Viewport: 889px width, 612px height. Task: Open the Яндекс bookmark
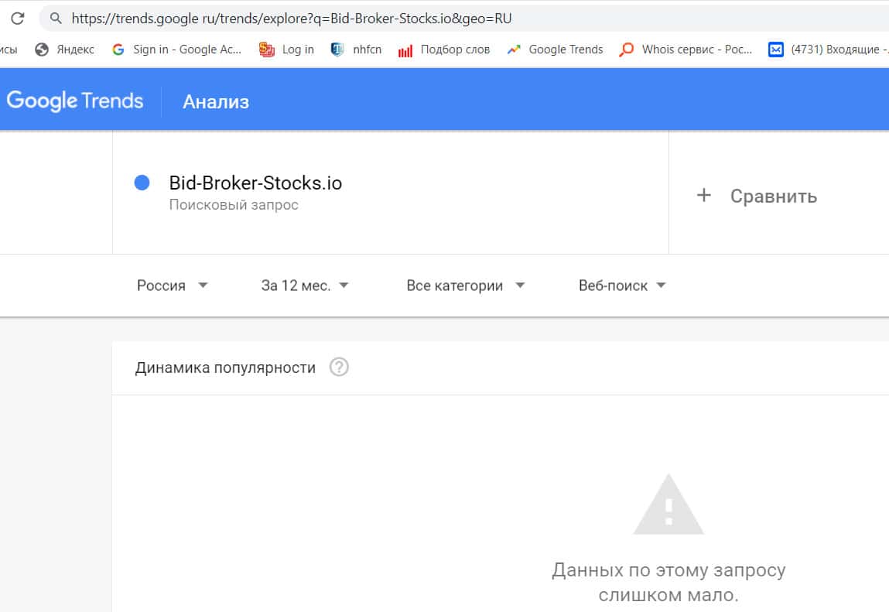[x=65, y=50]
